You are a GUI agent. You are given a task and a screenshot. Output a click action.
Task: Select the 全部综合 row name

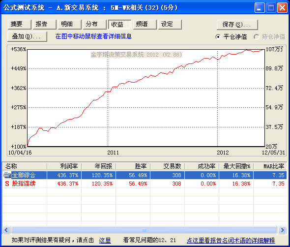(x=24, y=175)
